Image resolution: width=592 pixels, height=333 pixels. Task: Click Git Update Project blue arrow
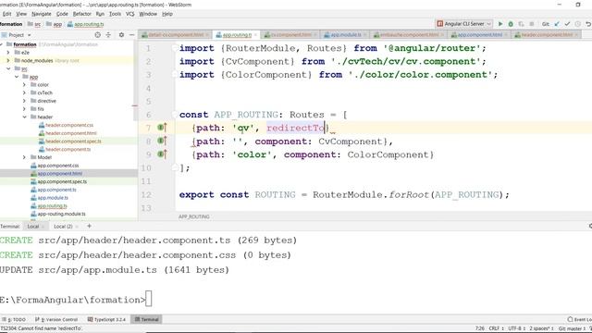click(x=557, y=24)
